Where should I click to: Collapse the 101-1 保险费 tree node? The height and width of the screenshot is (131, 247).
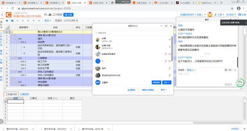pos(19,42)
